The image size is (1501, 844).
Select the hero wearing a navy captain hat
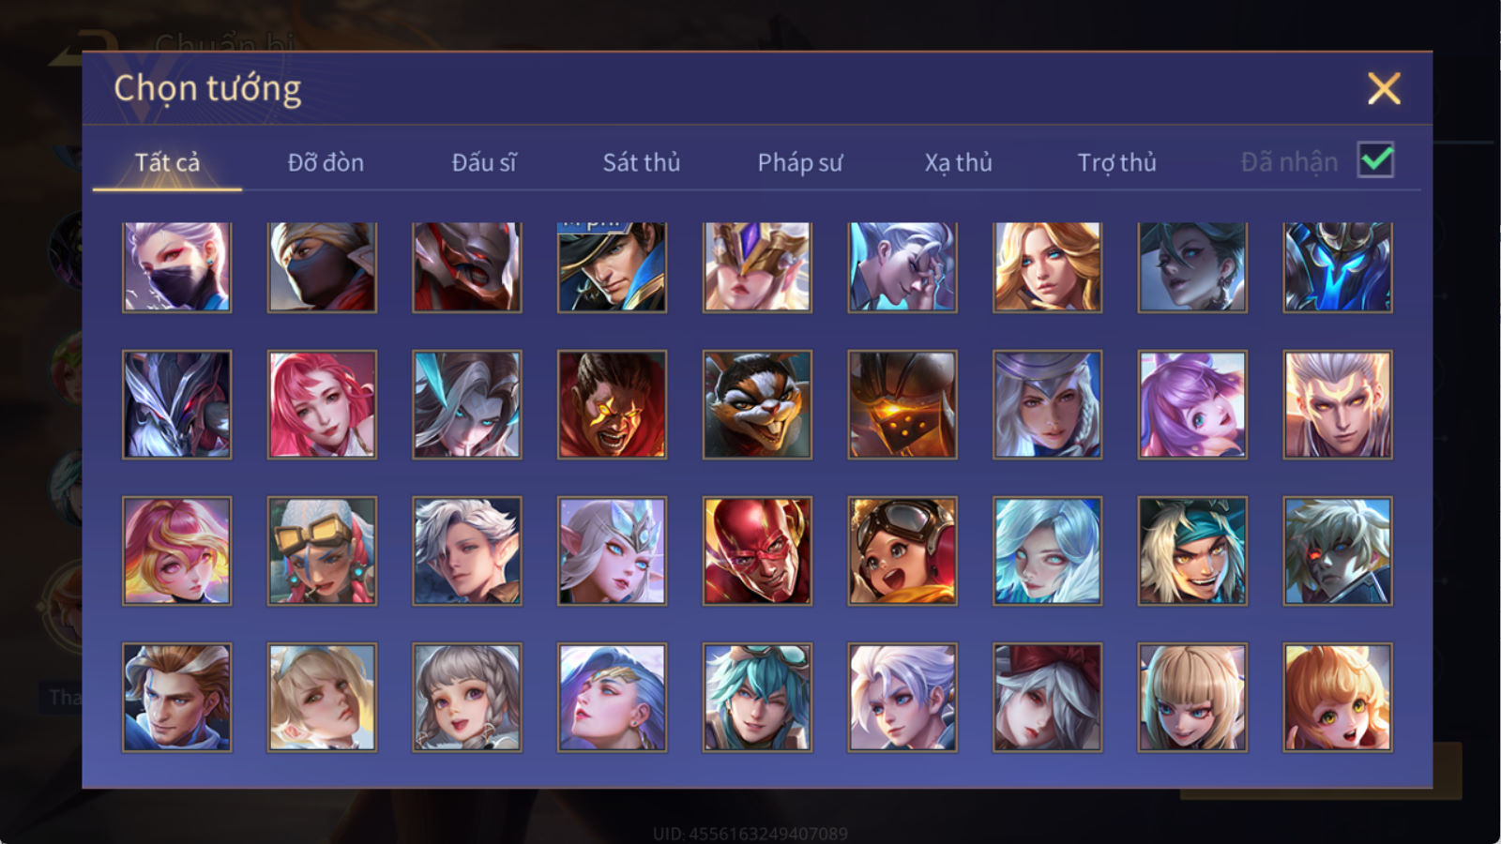612,266
